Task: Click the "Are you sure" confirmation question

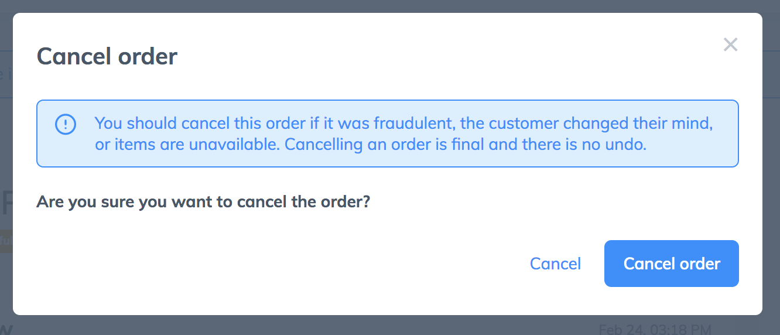Action: pyautogui.click(x=203, y=202)
